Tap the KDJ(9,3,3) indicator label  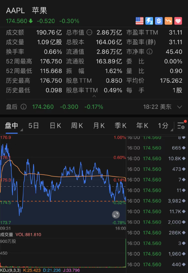(x=11, y=270)
